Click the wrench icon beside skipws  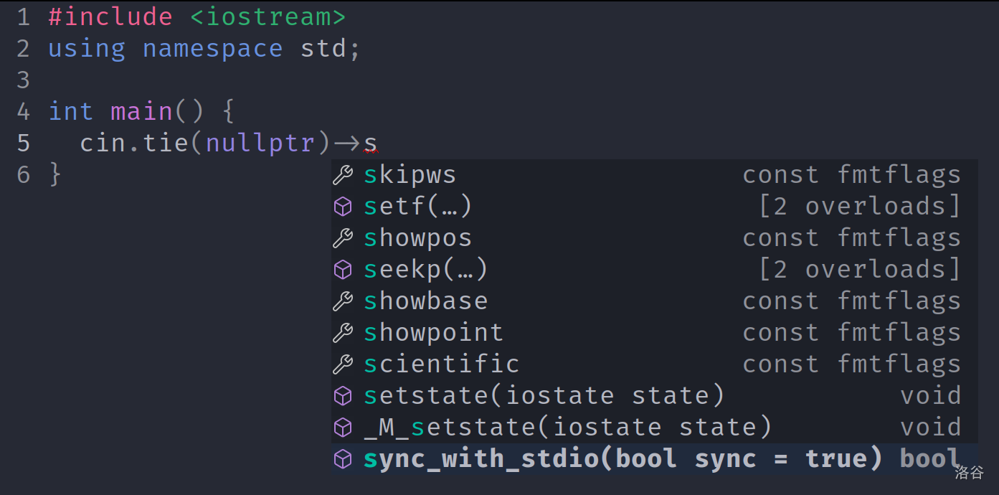[x=343, y=175]
